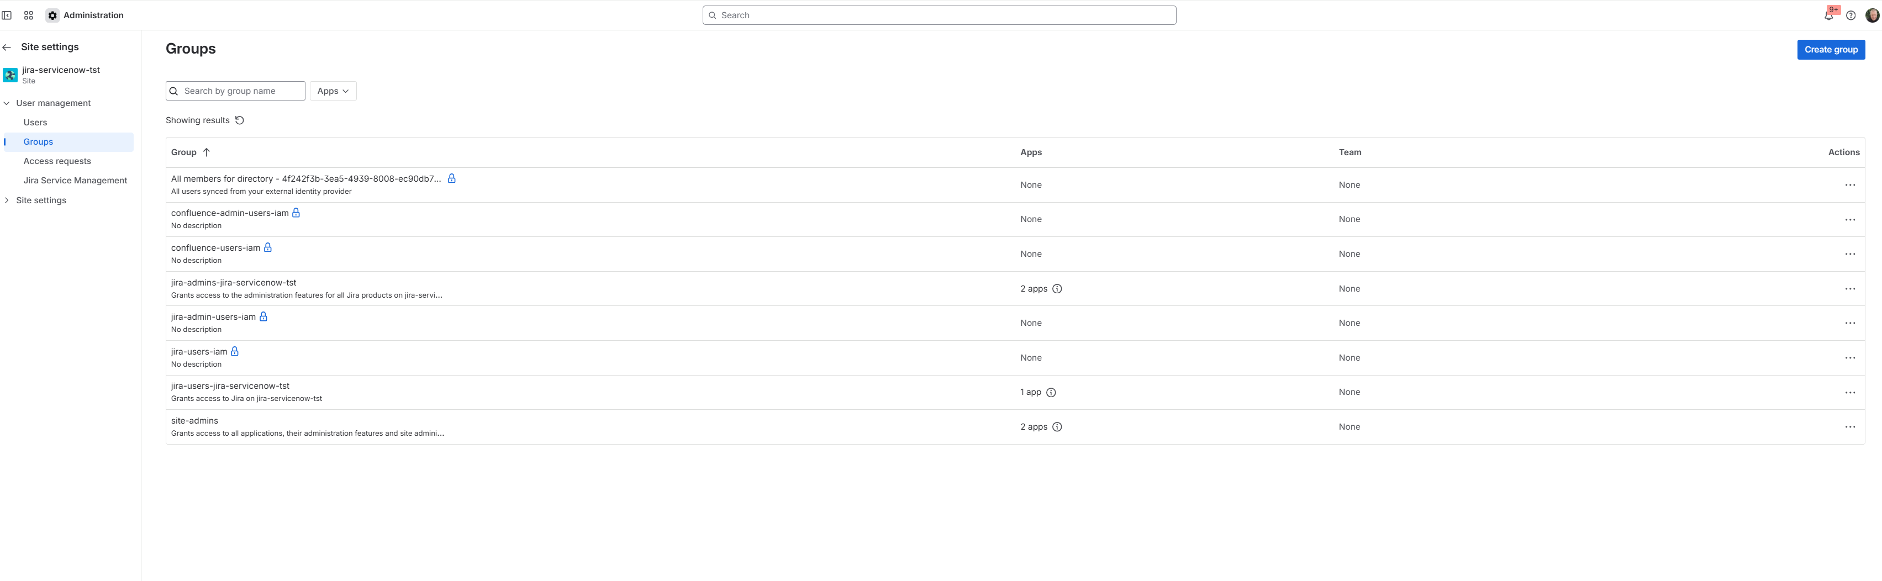Open the actions dropdown for jira-admin-users-iam
Screen dimensions: 1882x581
1850,323
